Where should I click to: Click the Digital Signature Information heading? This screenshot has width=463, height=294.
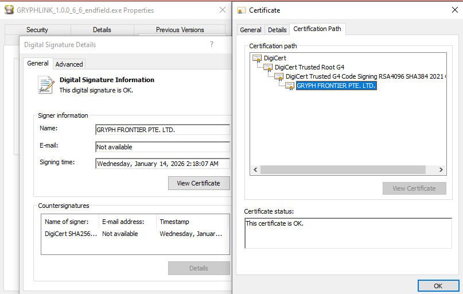pos(107,80)
